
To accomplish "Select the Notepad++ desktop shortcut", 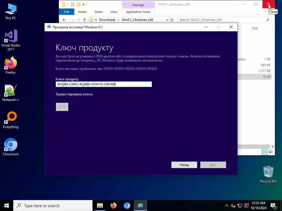I will click(11, 93).
